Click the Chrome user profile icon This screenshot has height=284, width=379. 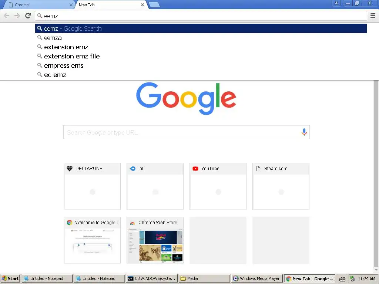(336, 3)
